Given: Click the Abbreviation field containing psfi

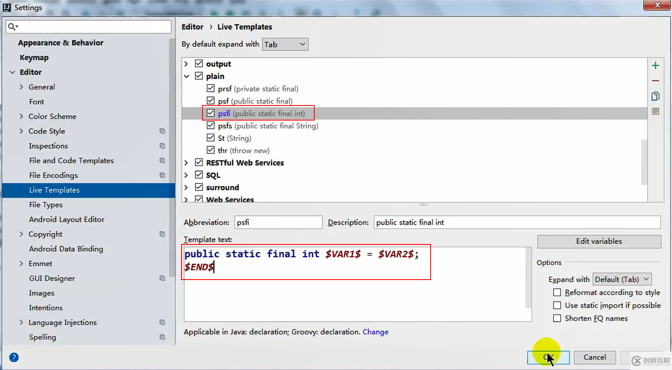Looking at the screenshot, I should tap(278, 222).
